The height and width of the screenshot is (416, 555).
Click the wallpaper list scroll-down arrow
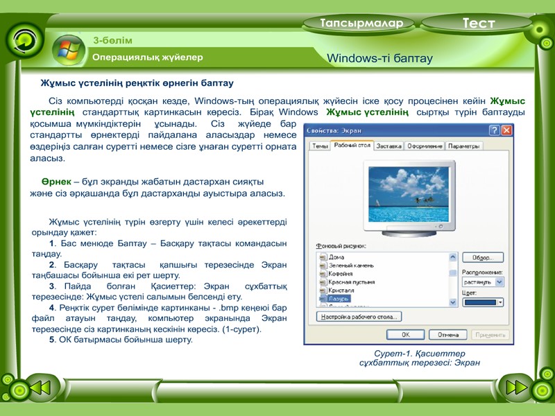[x=453, y=302]
